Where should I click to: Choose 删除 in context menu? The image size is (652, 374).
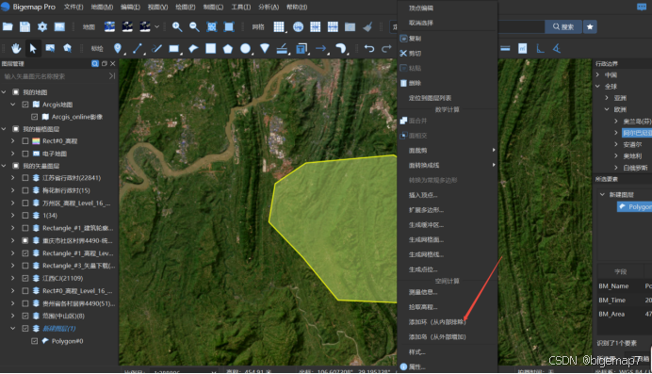[x=448, y=83]
